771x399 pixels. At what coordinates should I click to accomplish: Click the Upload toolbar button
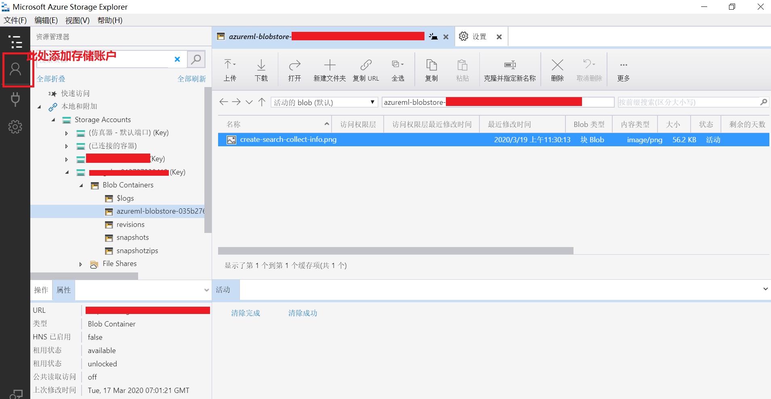pos(230,70)
